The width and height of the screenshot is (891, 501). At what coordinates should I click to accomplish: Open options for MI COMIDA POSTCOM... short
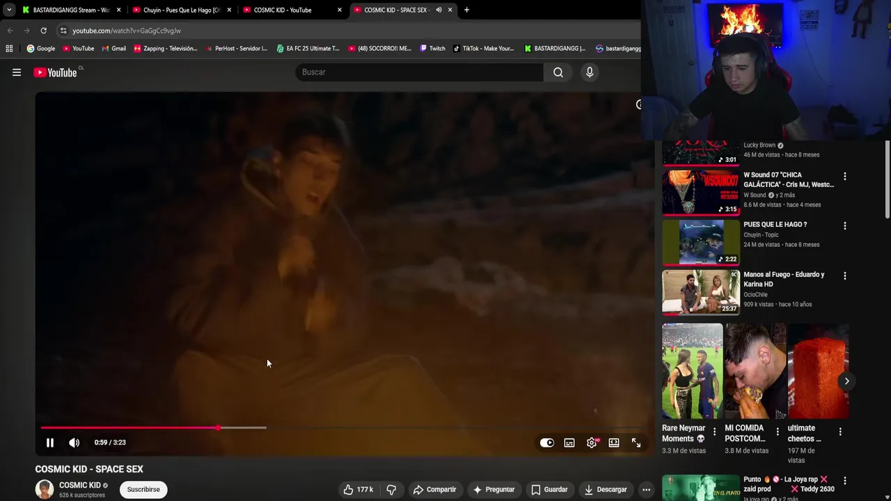tap(778, 432)
